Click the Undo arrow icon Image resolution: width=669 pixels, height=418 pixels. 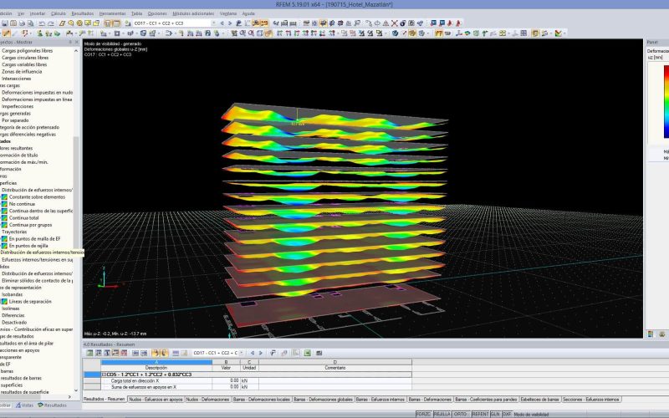(x=41, y=23)
